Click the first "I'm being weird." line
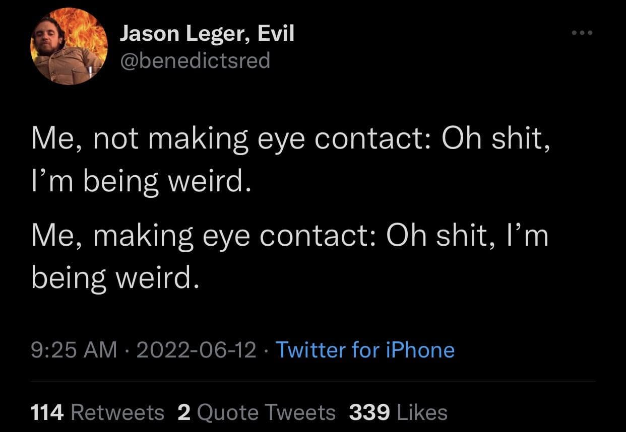This screenshot has height=432, width=626. click(140, 182)
